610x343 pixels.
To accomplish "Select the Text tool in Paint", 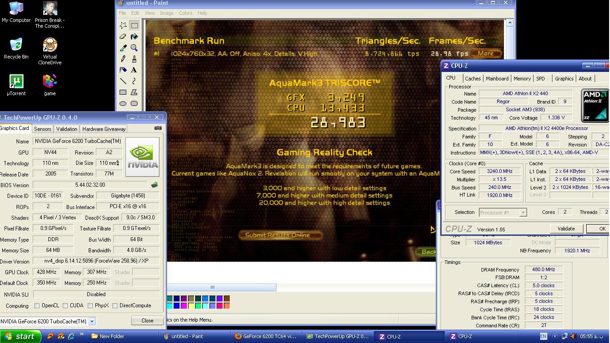I will 134,70.
